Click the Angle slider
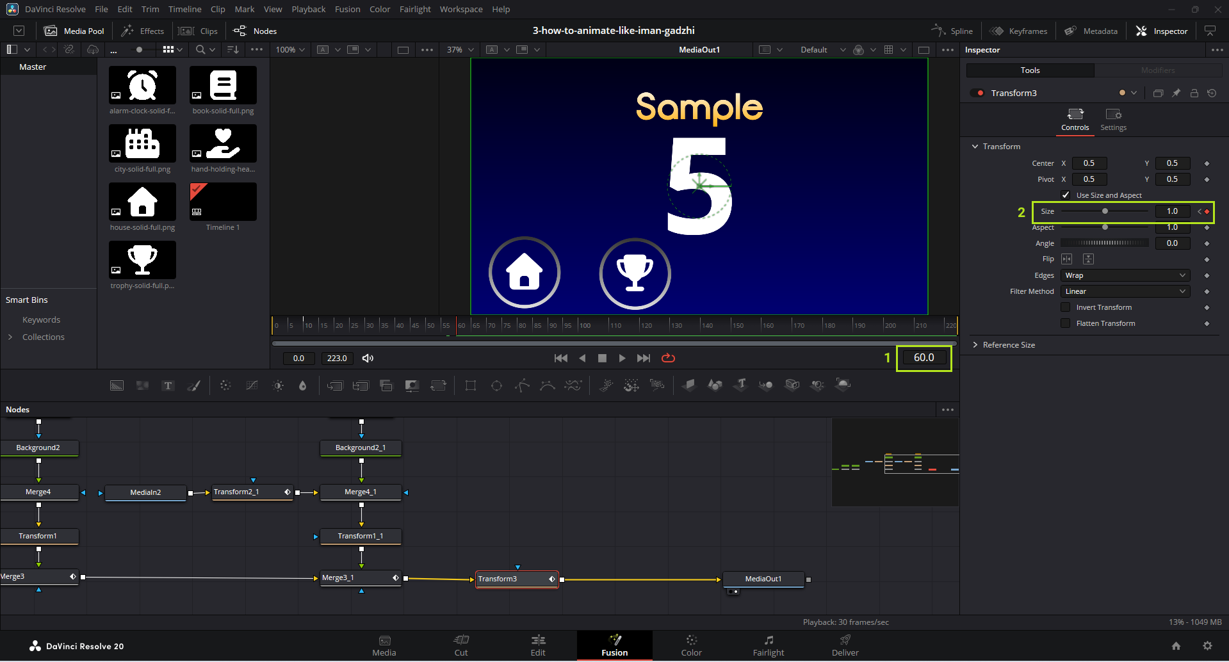Viewport: 1229px width, 662px height. click(x=1104, y=243)
